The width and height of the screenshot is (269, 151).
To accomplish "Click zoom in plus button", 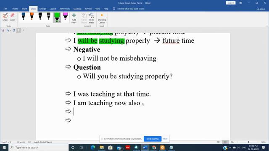I will coord(258,142).
